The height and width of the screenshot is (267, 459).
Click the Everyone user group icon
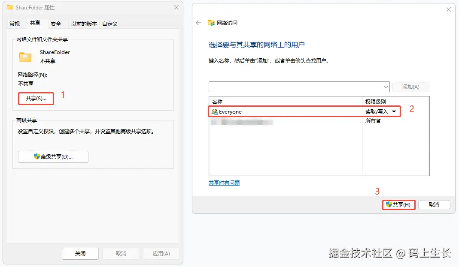[x=215, y=112]
